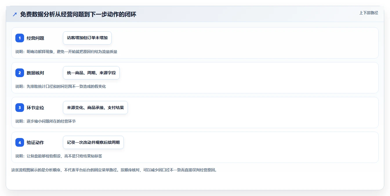
Task: Click the step 1 number badge
Action: pos(20,38)
